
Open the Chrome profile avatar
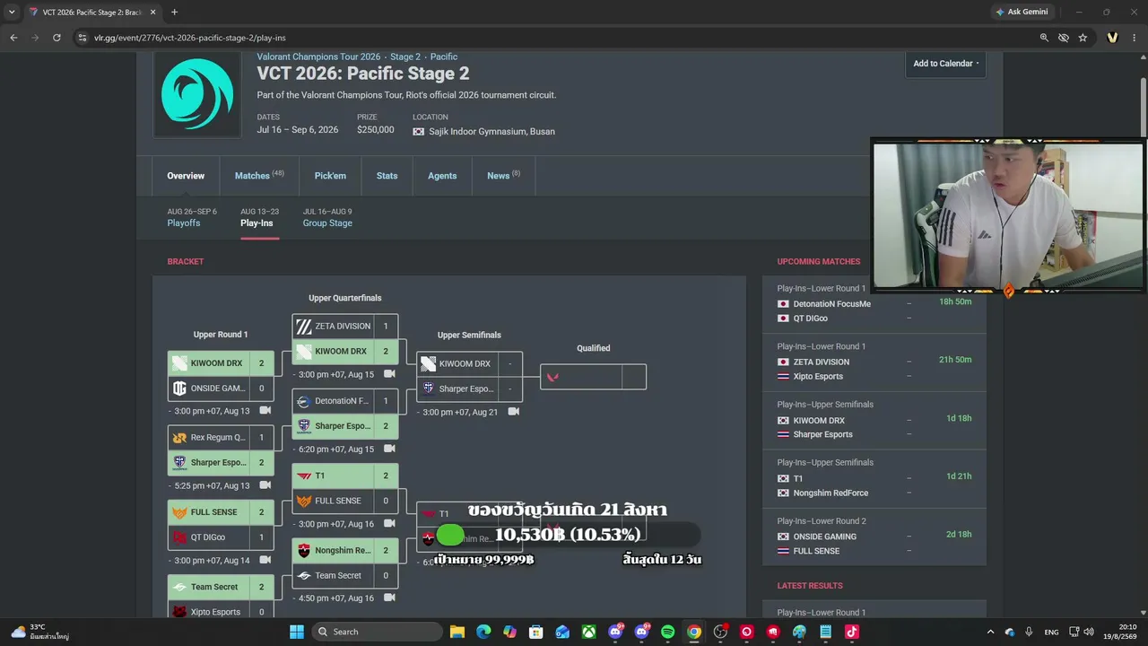(x=1113, y=38)
